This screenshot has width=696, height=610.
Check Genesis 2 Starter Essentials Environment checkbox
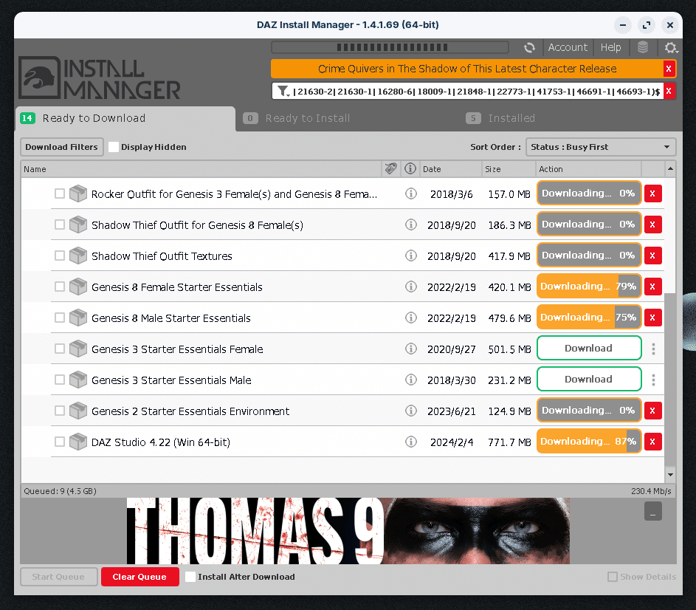60,411
